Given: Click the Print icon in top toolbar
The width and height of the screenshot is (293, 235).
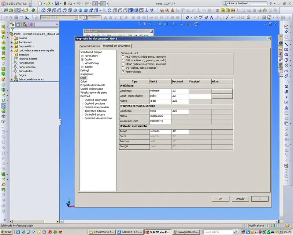Looking at the screenshot, I should [x=70, y=3].
